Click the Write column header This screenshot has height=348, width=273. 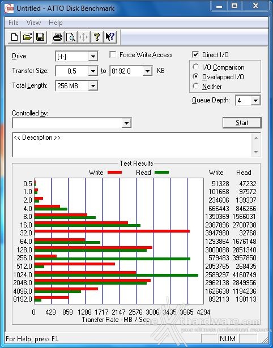click(x=216, y=173)
